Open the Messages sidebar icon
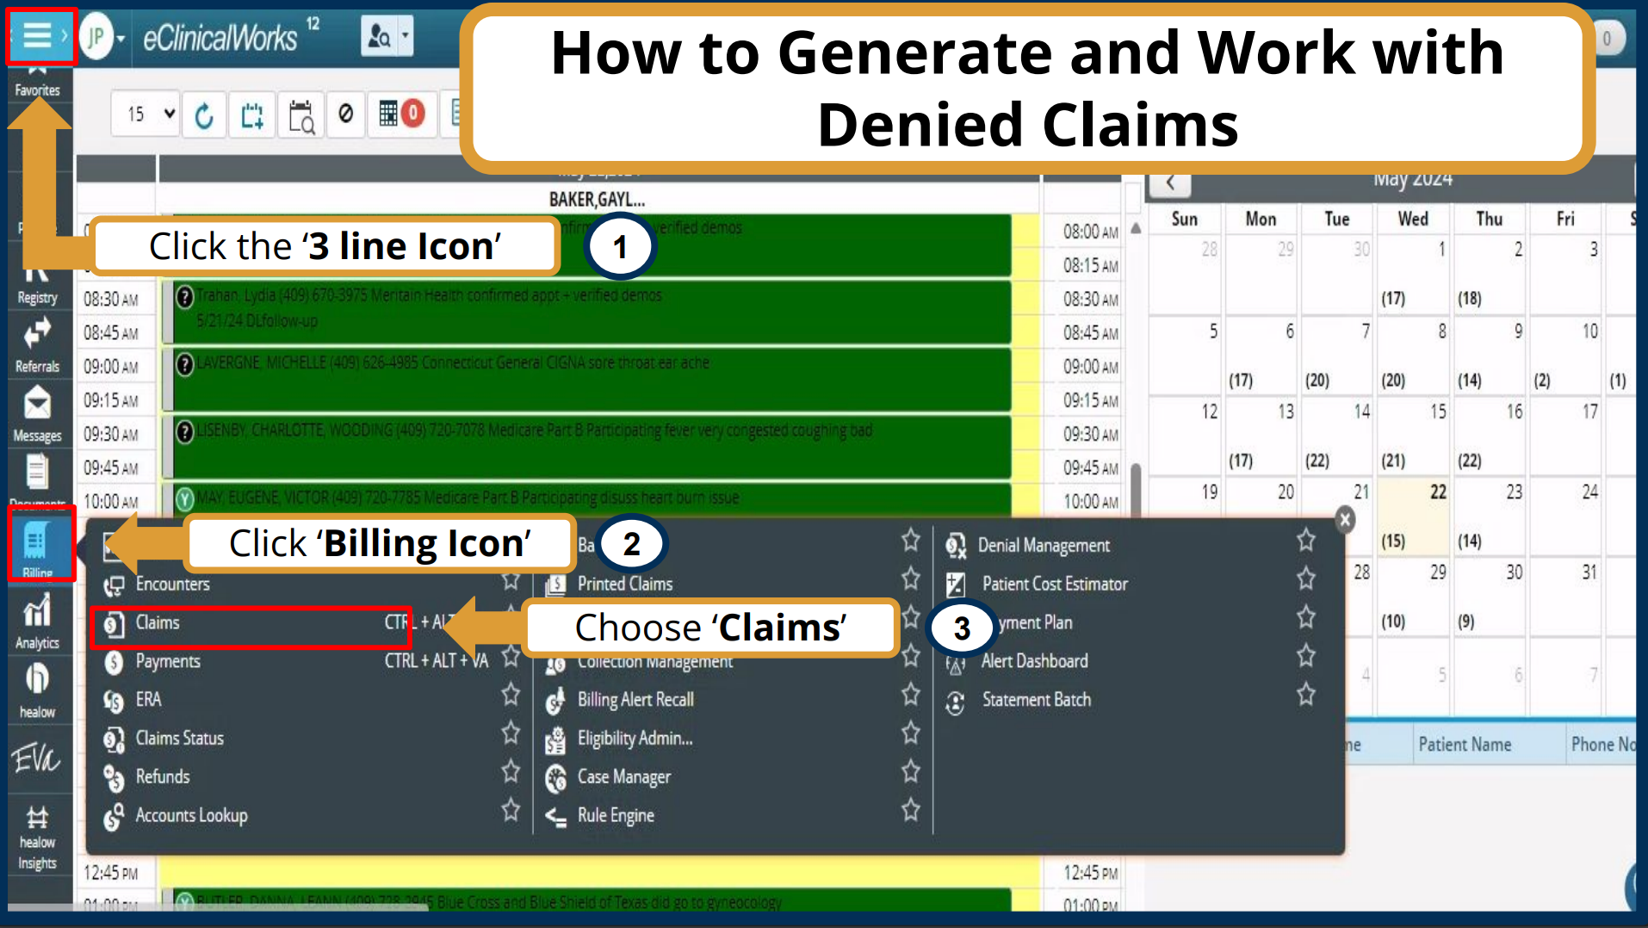This screenshot has width=1648, height=928. (x=37, y=415)
